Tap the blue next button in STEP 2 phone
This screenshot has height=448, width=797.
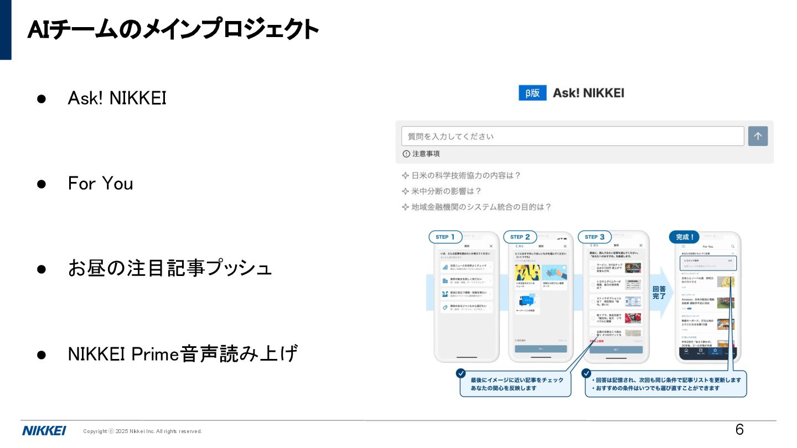click(541, 349)
